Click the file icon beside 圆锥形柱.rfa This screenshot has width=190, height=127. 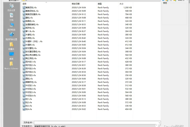pos(24,82)
